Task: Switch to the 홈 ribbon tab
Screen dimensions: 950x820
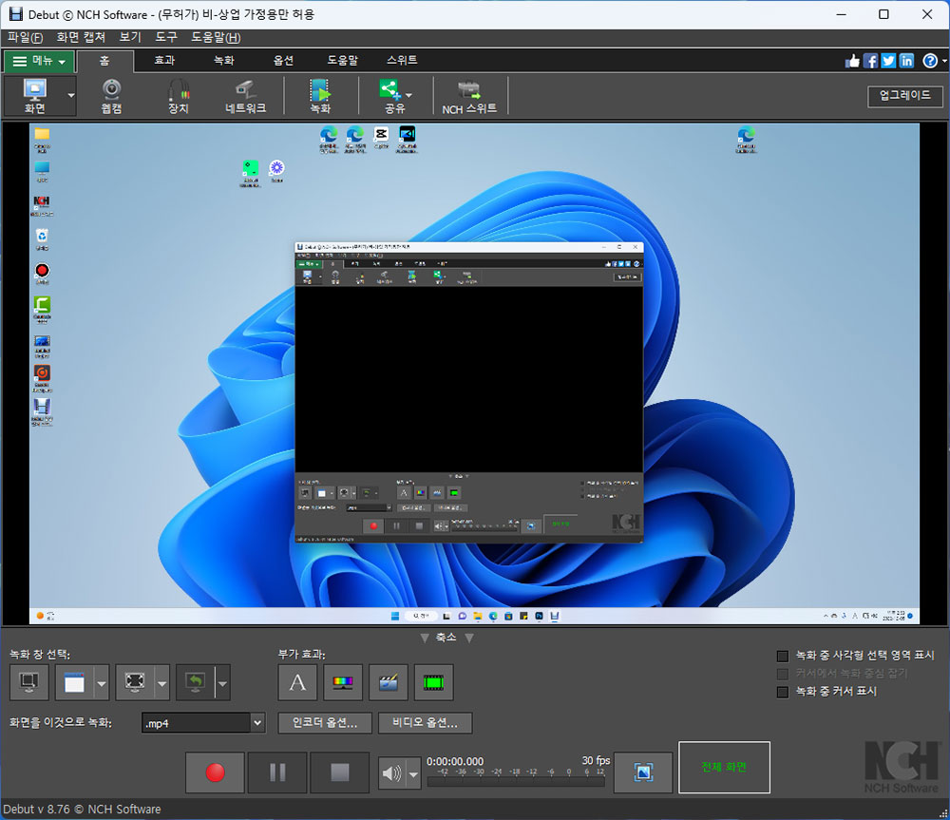Action: [104, 61]
